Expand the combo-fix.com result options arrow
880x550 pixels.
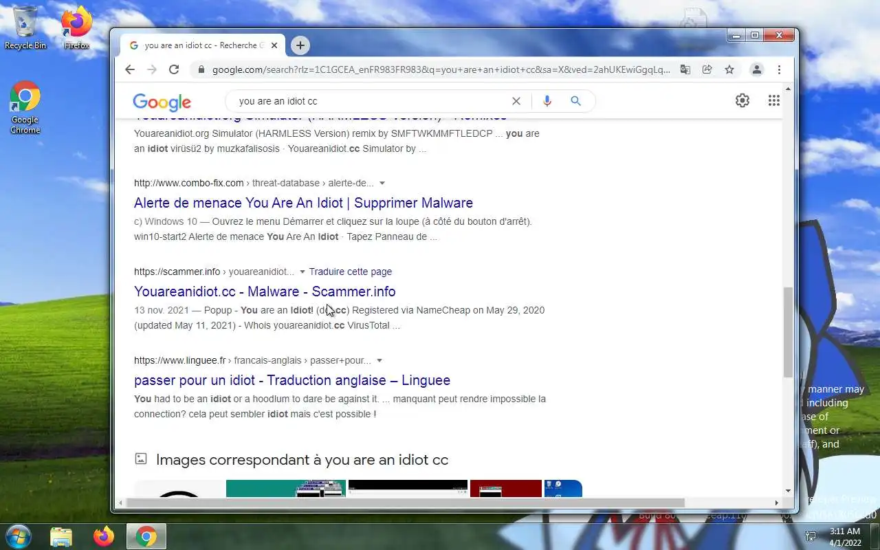[x=382, y=183]
